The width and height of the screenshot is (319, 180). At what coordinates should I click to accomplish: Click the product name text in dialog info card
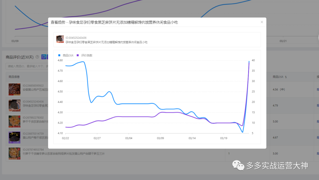point(106,42)
